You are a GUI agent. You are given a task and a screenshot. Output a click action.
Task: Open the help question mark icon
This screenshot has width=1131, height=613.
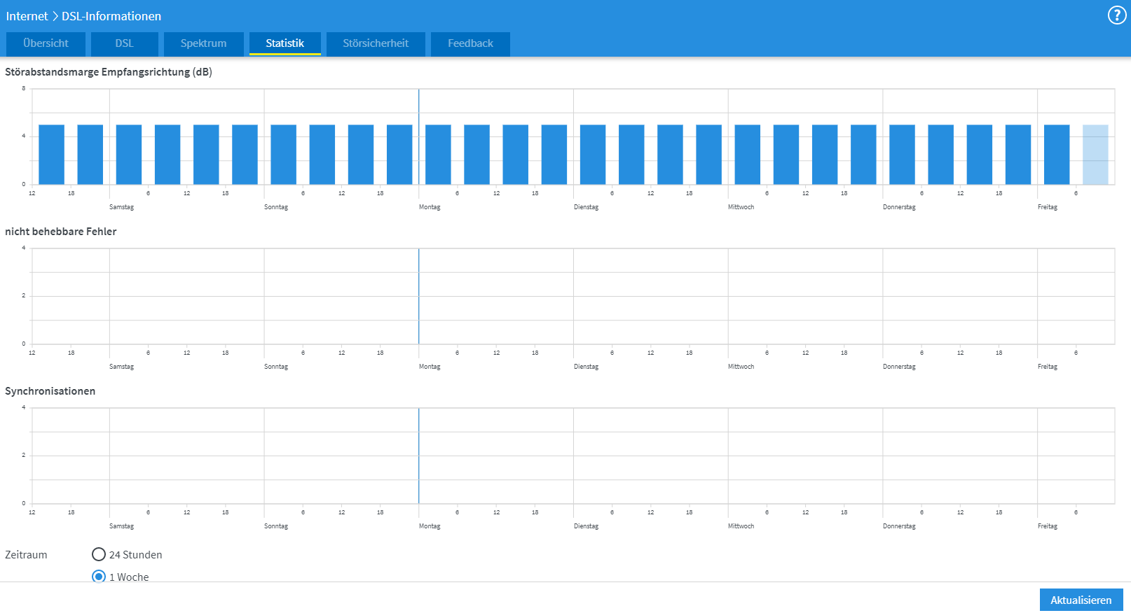pos(1116,15)
